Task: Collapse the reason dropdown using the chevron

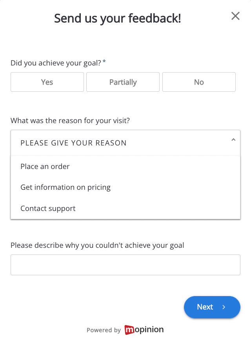Action: (x=233, y=140)
